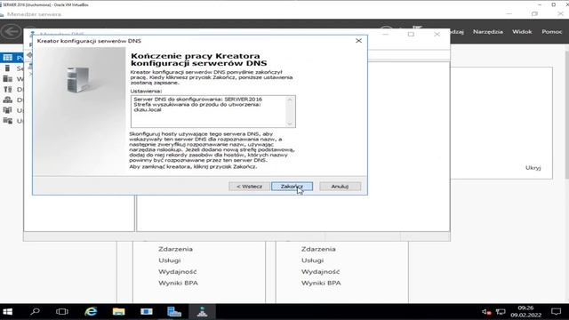Viewport: 569px width, 320px height.
Task: Click the taskbar icon right of File Explorer
Action: [147, 312]
